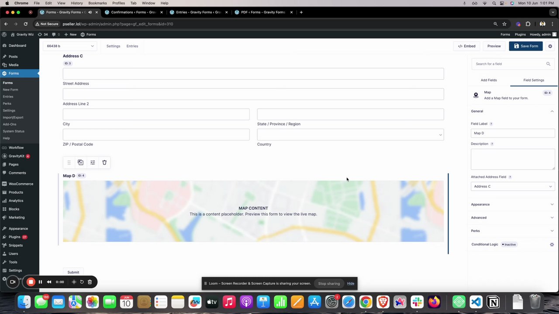Open the WordPress logo menu
The image size is (559, 314).
4,34
